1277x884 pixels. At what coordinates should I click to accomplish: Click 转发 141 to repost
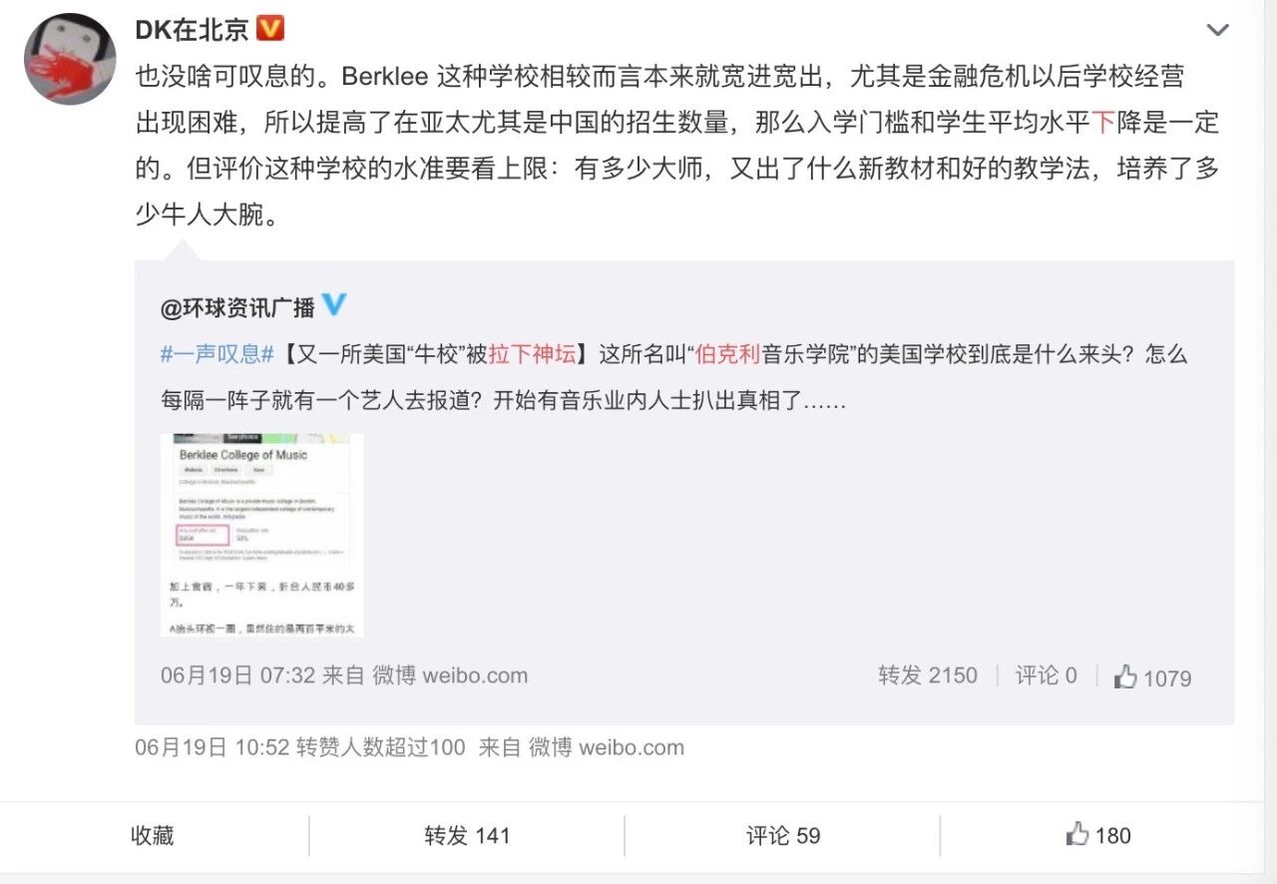(467, 835)
